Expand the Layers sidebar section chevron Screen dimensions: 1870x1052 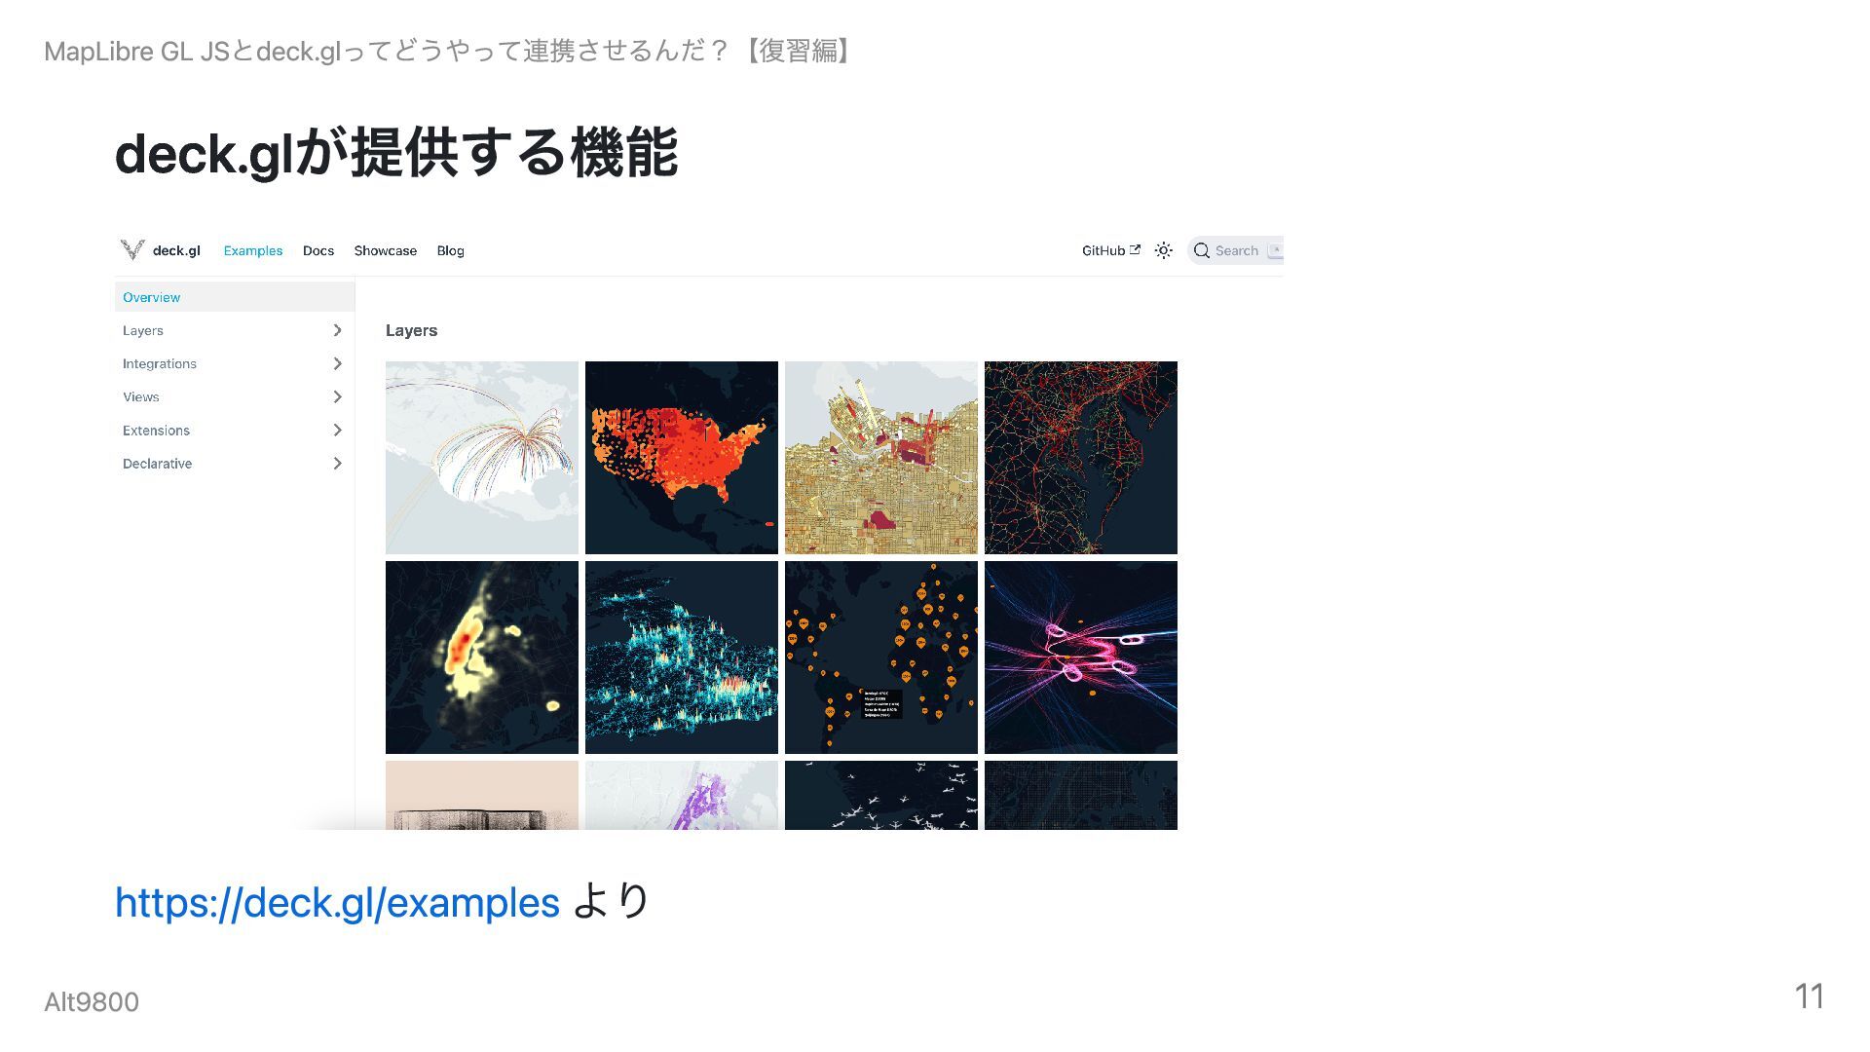pos(337,330)
